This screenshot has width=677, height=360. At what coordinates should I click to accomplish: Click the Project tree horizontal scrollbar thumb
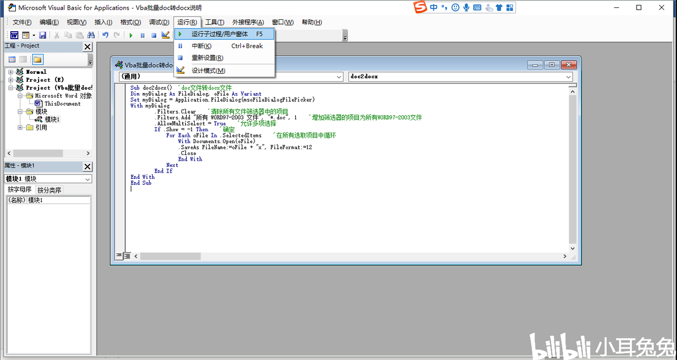point(38,153)
